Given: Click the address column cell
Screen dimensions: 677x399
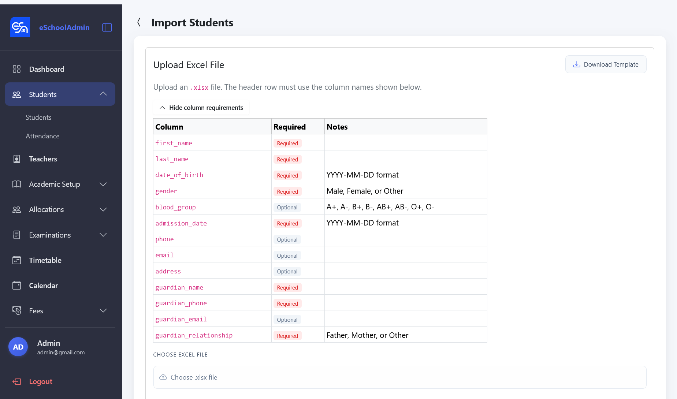Looking at the screenshot, I should [212, 271].
